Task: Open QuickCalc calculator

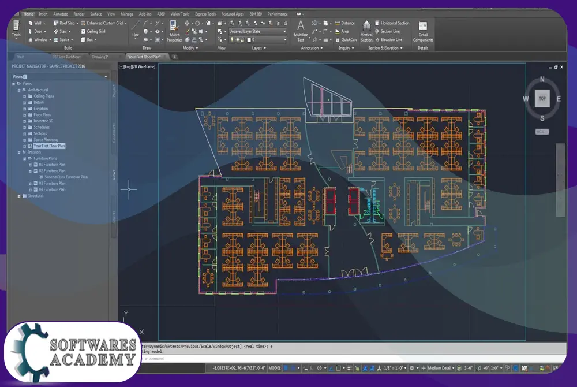Action: pos(346,40)
